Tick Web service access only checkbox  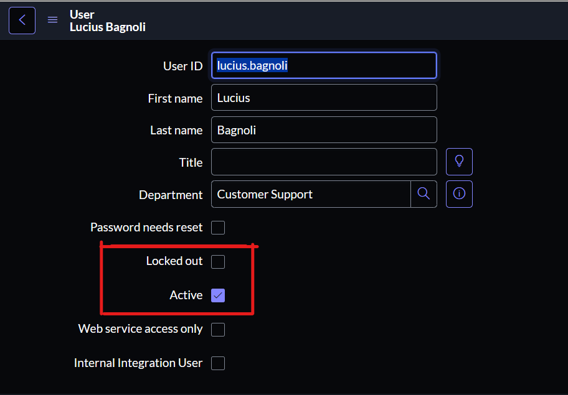pos(218,330)
